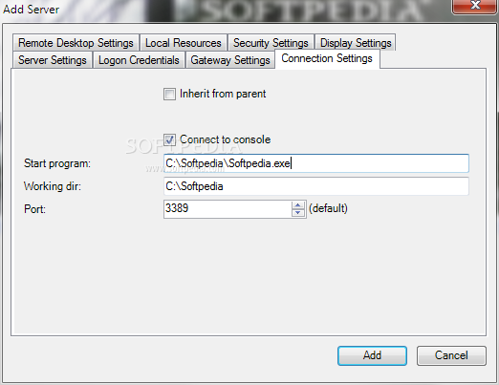Close the Add Server window

coord(475,7)
